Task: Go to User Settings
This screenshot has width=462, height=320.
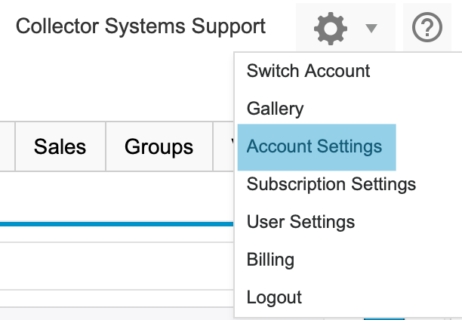Action: [300, 222]
